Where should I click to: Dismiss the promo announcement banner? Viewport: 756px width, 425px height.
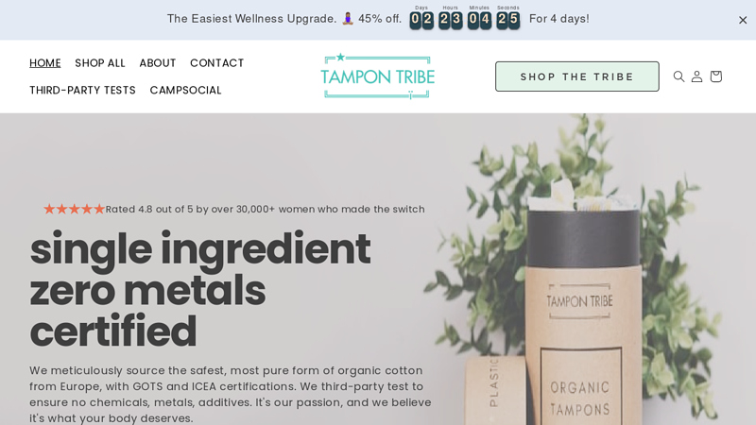coord(743,20)
